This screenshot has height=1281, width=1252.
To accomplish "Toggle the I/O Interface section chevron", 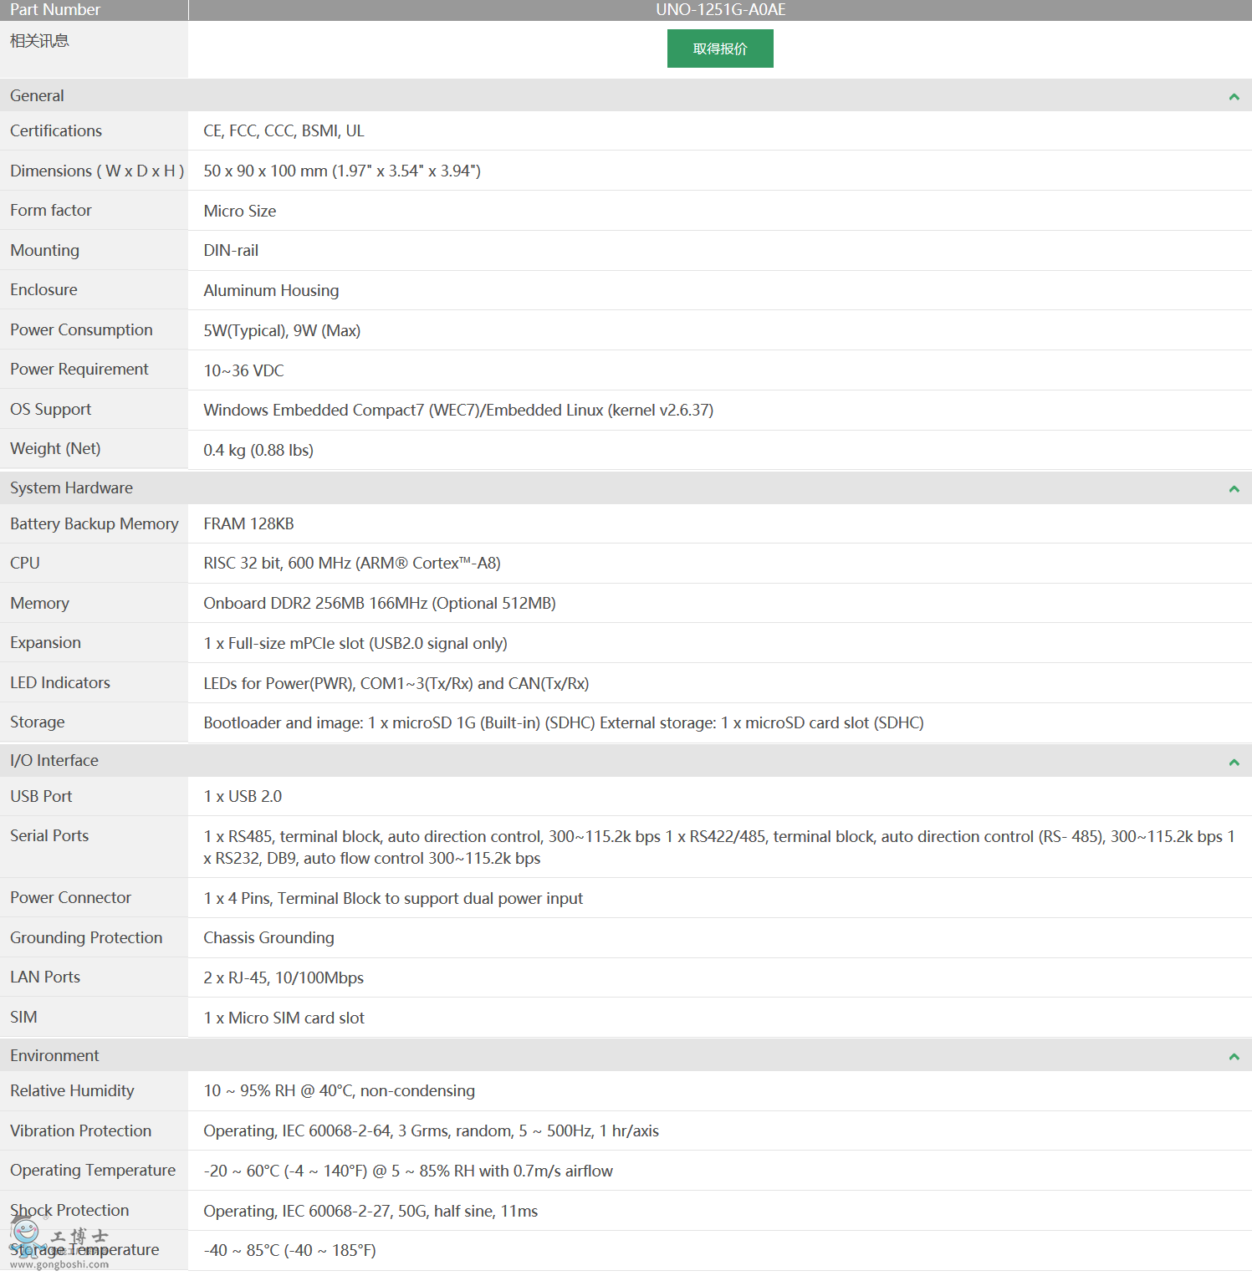I will pyautogui.click(x=1234, y=762).
